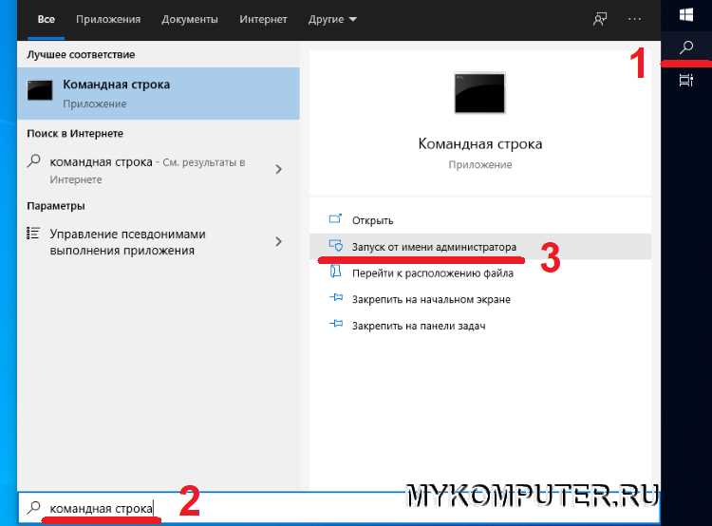Click the search input field with командная строка
712x526 pixels.
(339, 507)
